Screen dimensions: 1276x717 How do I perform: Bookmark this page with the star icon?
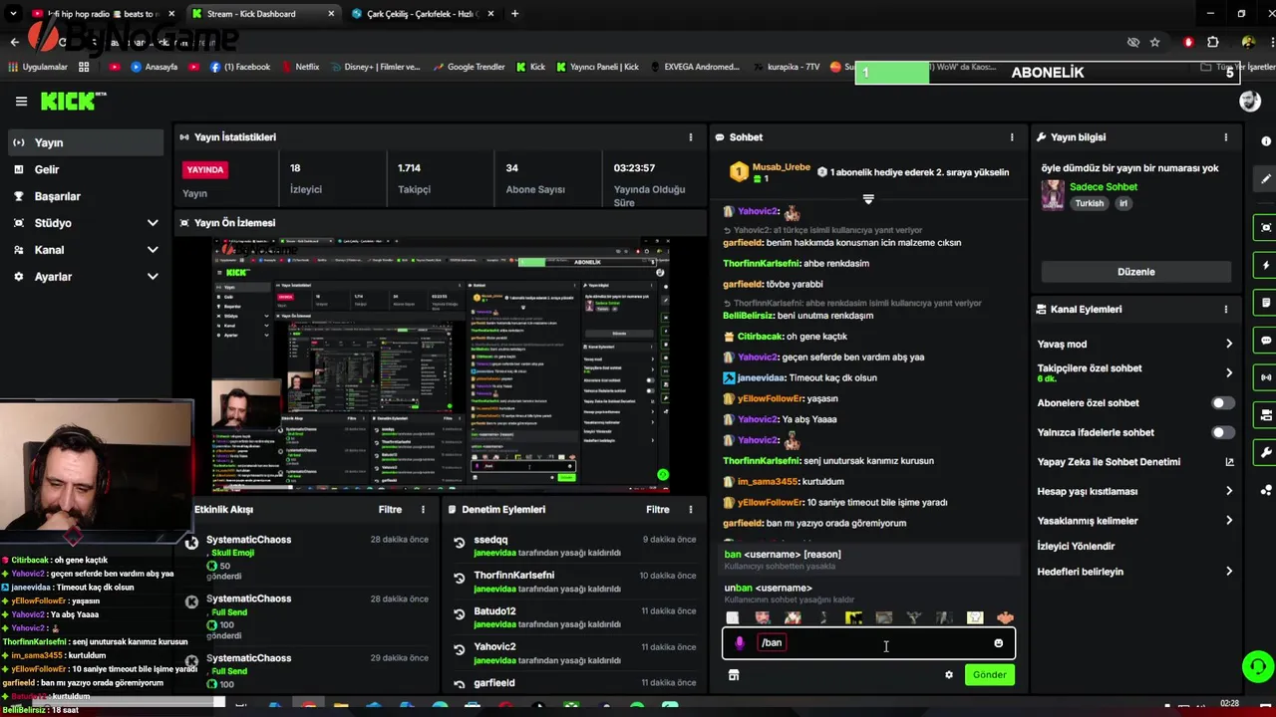(1154, 42)
